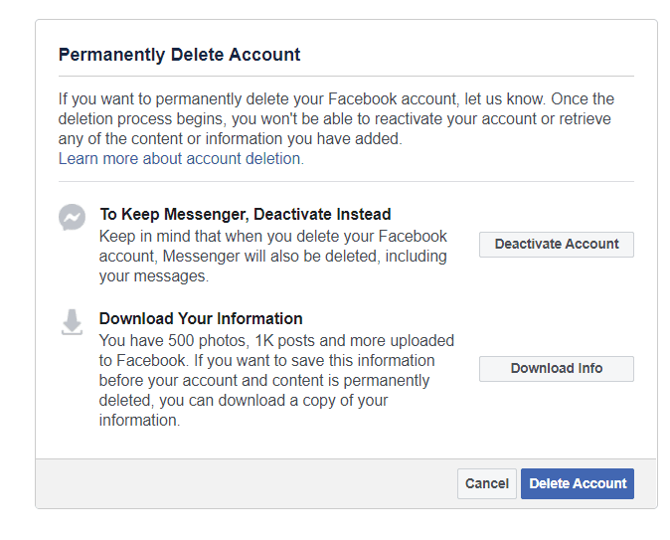Click the text 'you can download a copy of your'

coord(273,401)
